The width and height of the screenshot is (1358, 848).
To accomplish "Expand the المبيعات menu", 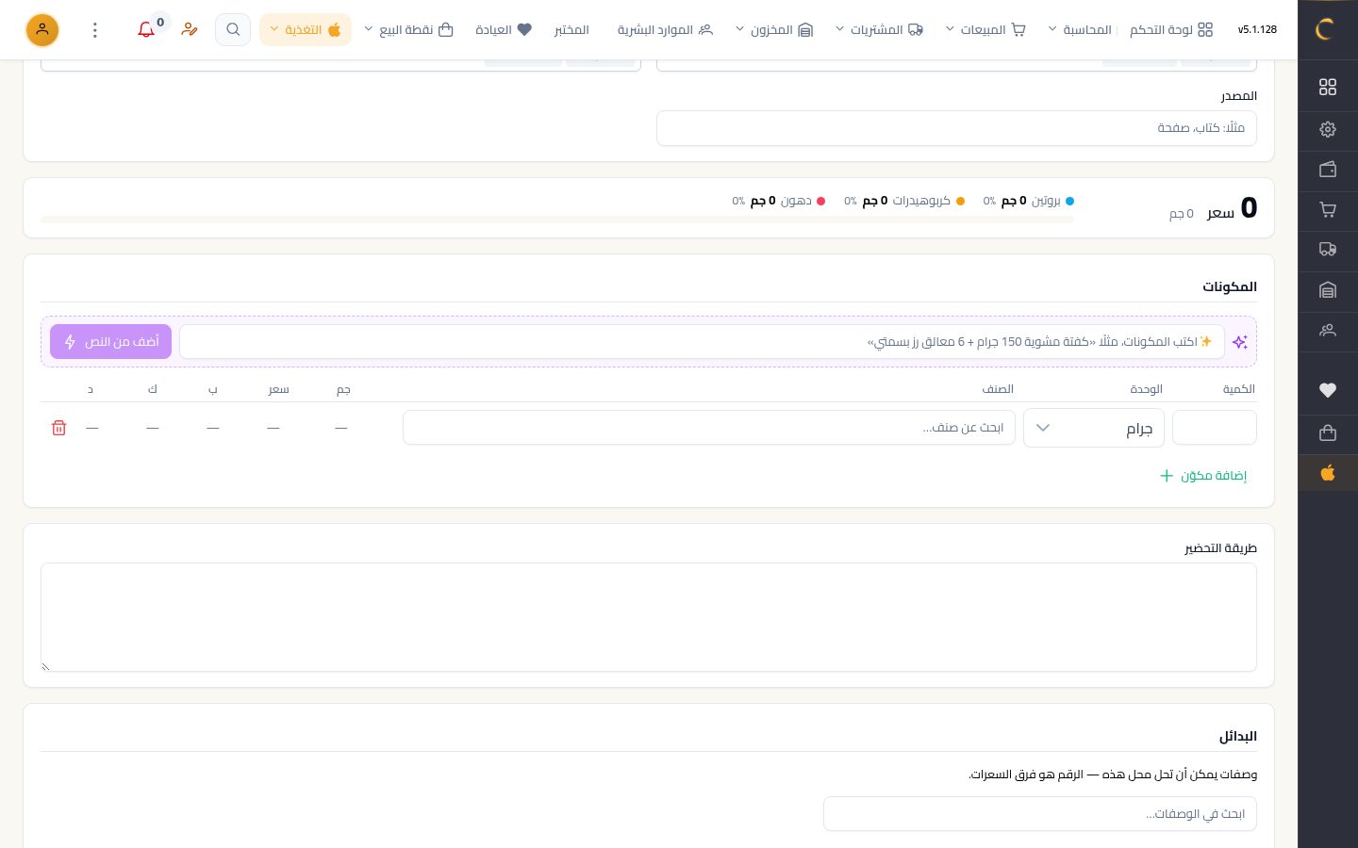I will click(985, 30).
